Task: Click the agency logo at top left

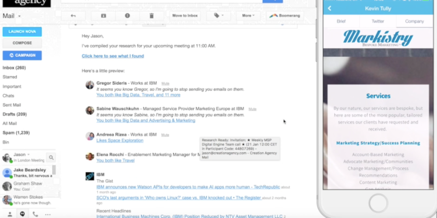Action: coord(27,3)
